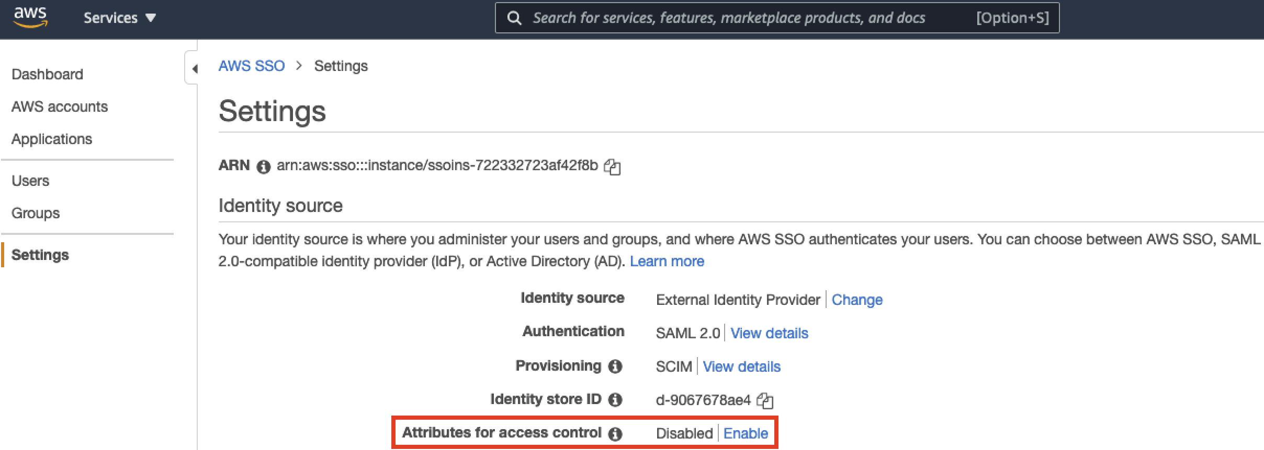The image size is (1264, 450).
Task: Navigate to Groups in the sidebar
Action: pyautogui.click(x=36, y=213)
